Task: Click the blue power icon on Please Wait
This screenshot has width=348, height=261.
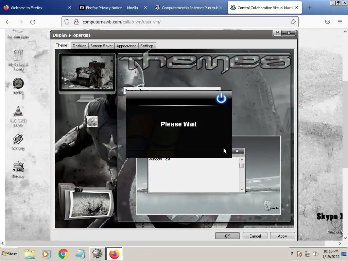Action: (x=221, y=98)
